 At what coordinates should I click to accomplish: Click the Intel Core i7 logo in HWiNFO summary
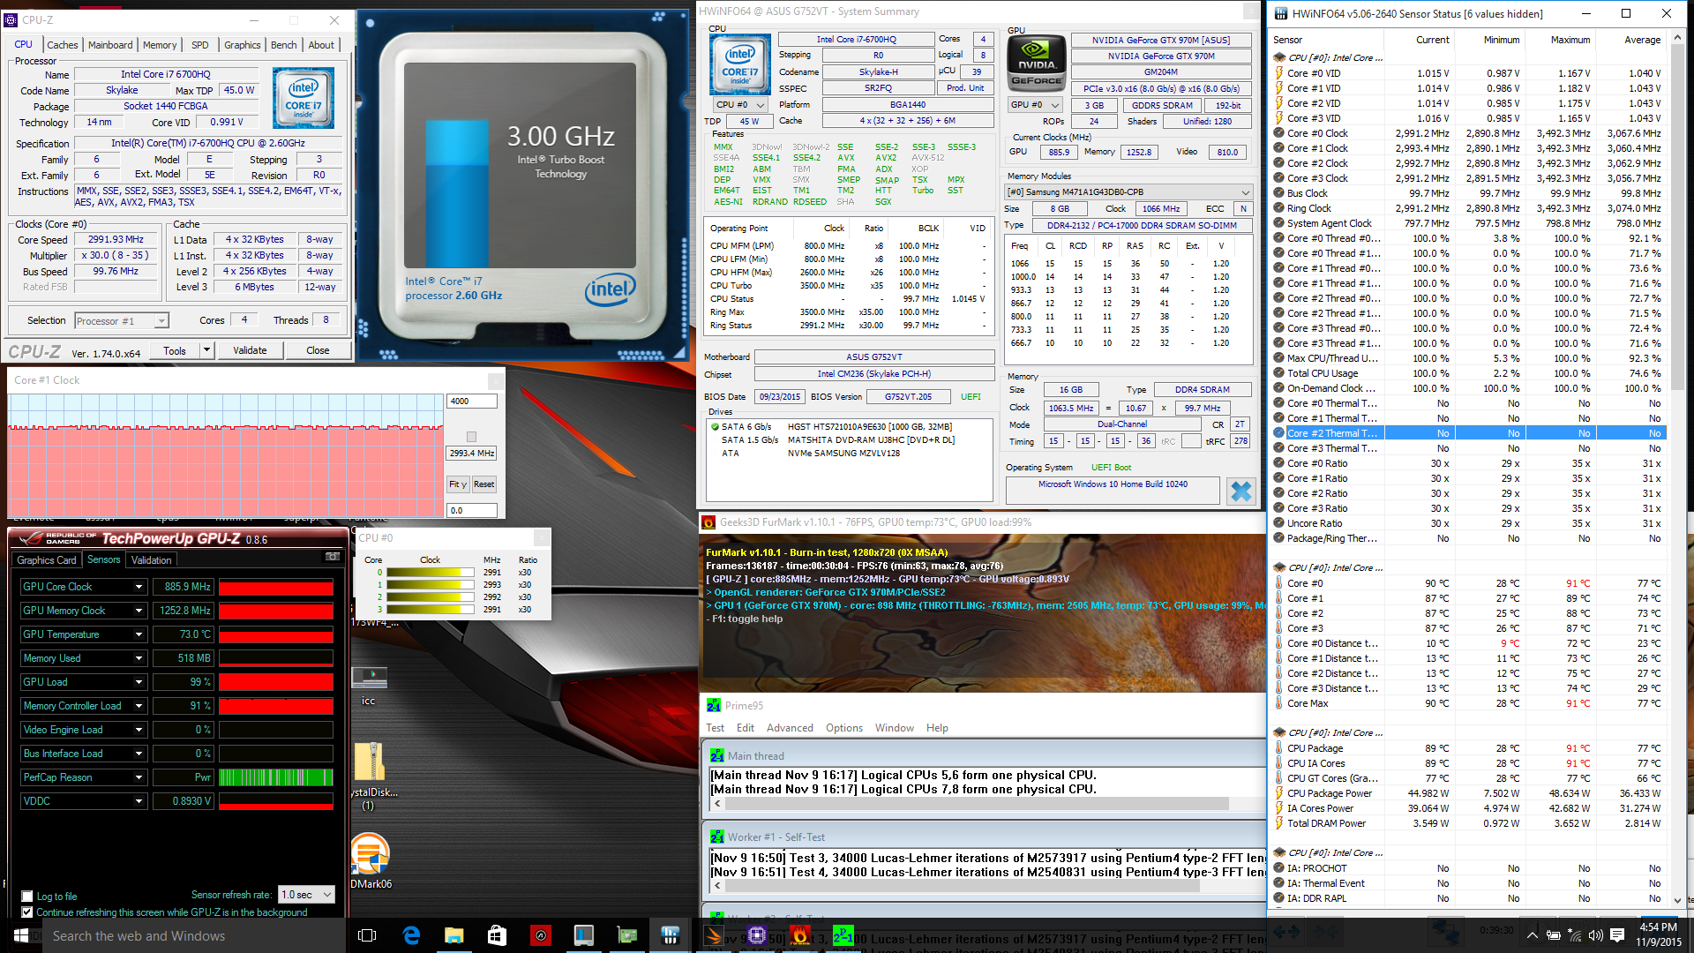[740, 64]
